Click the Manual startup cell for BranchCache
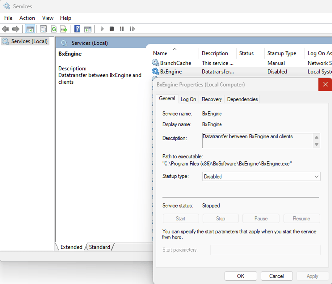 pyautogui.click(x=276, y=63)
